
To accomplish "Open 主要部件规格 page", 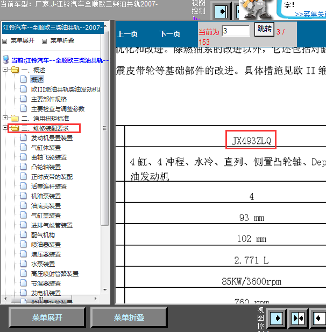I will point(49,99).
